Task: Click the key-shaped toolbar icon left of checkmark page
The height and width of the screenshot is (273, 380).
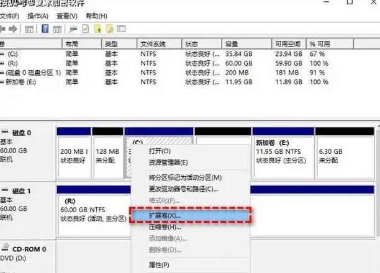Action: click(73, 29)
